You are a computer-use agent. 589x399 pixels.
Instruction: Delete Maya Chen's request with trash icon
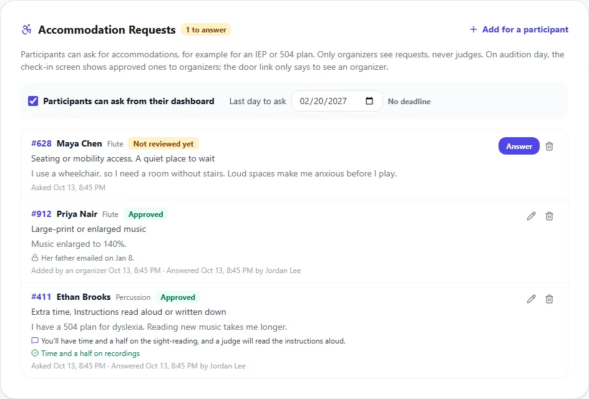click(x=549, y=147)
